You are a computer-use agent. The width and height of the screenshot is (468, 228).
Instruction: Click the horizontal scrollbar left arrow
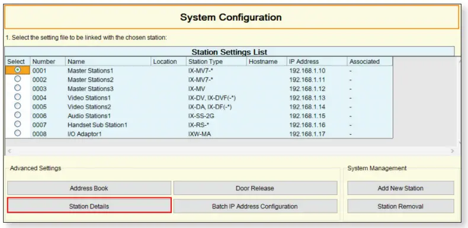point(9,151)
